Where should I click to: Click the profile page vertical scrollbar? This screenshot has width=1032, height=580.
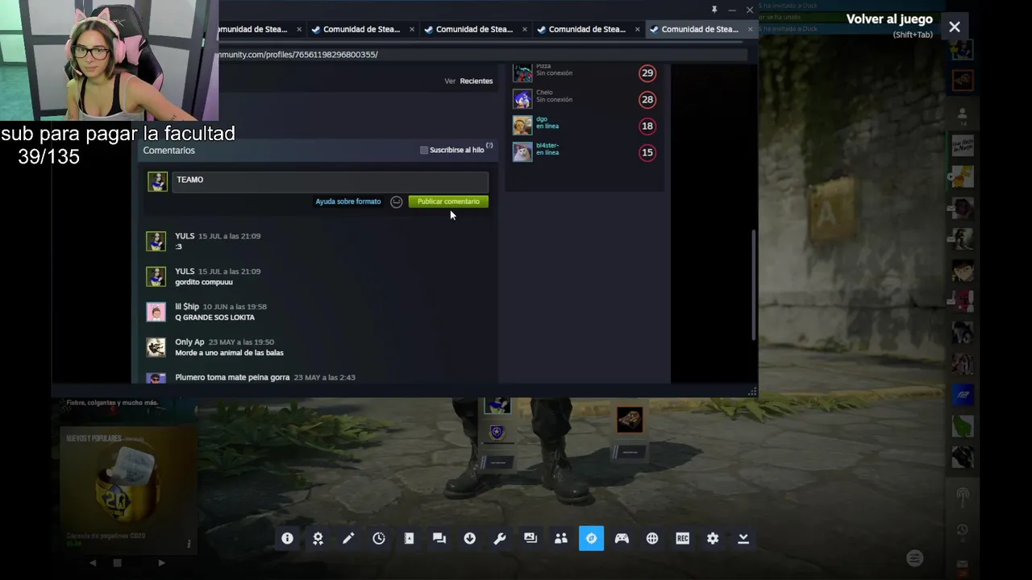coord(754,284)
